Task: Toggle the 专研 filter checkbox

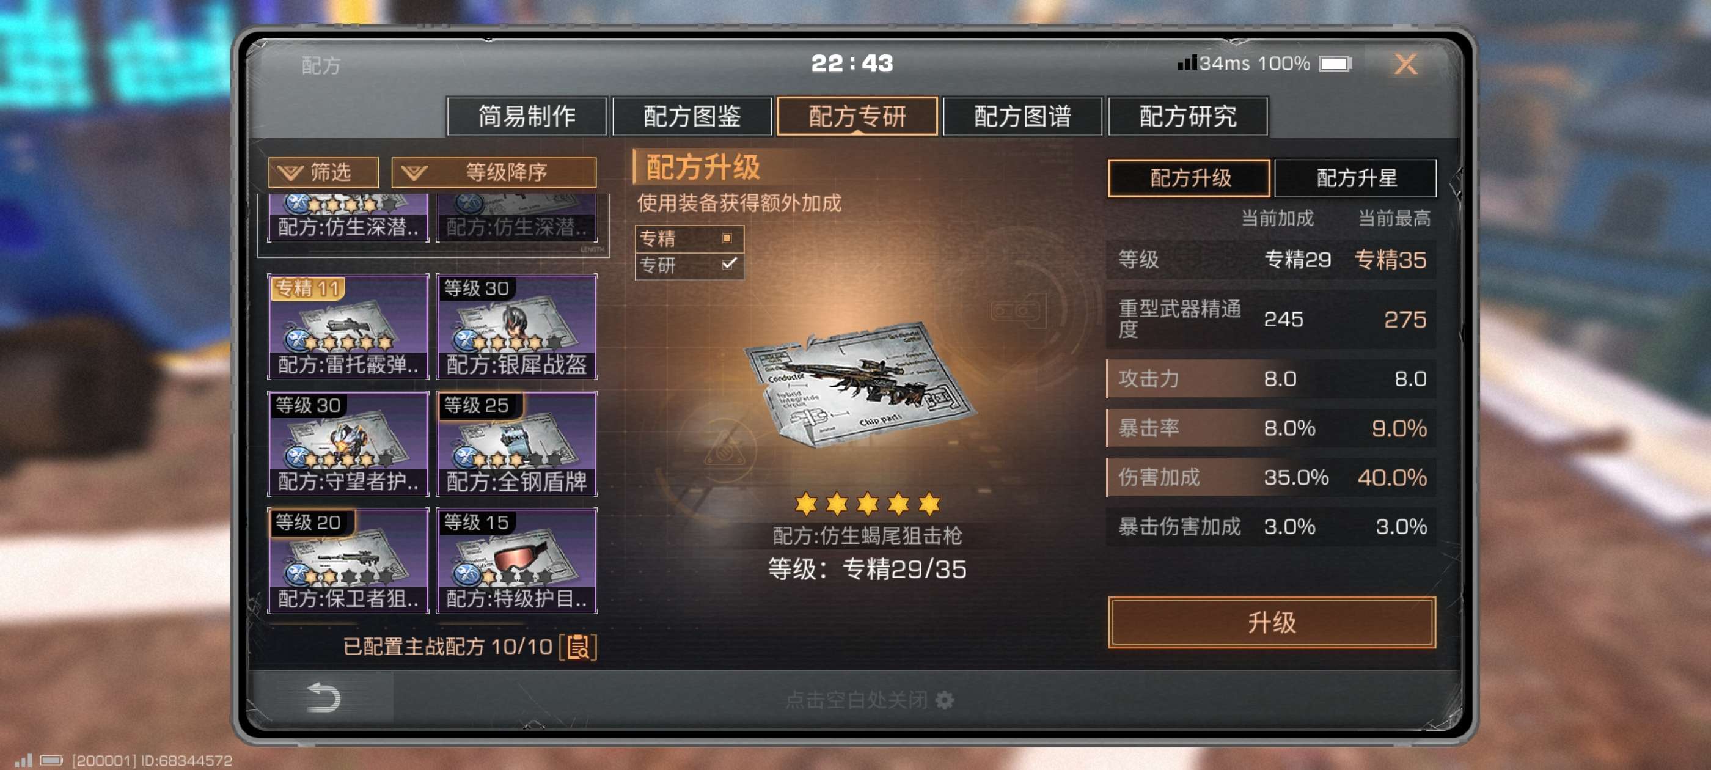Action: point(728,265)
